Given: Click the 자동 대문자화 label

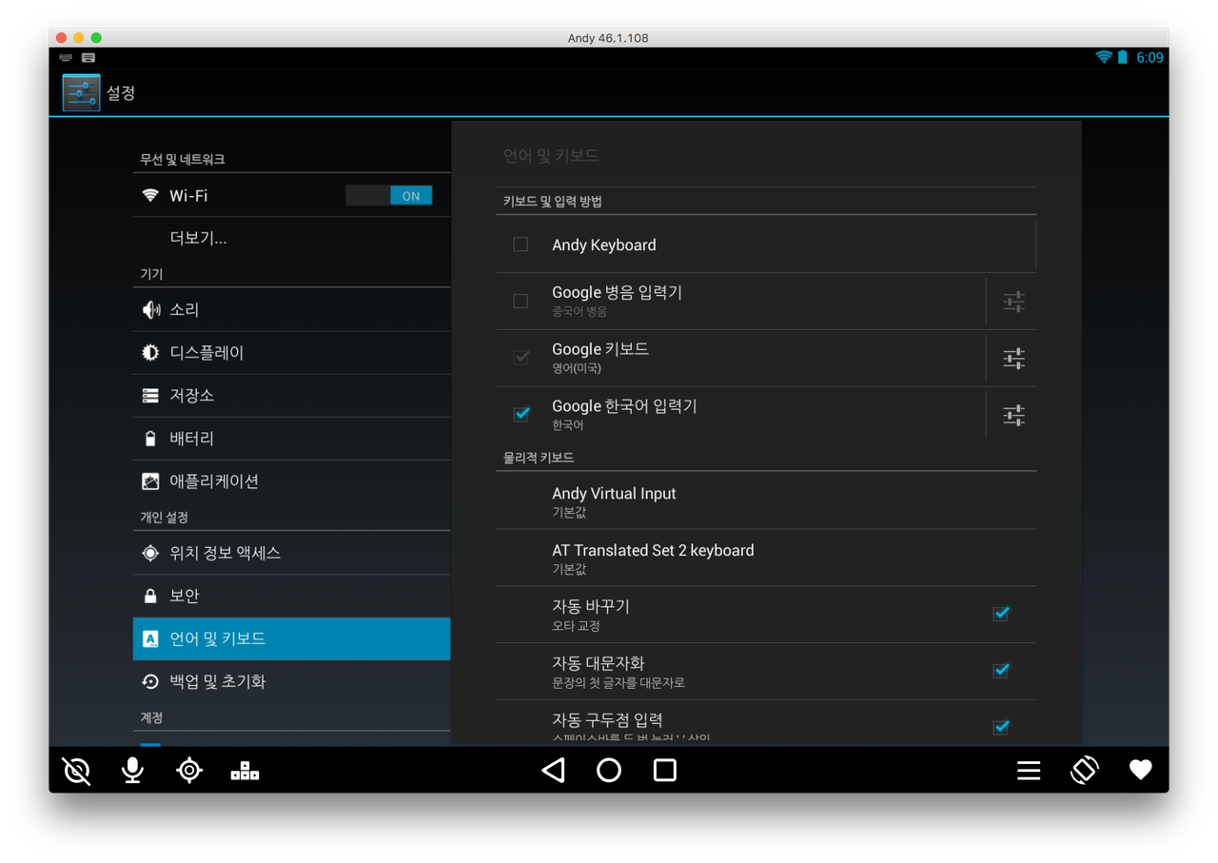Looking at the screenshot, I should click(599, 663).
